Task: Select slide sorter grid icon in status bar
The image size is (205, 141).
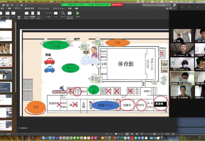Action: 132,134
